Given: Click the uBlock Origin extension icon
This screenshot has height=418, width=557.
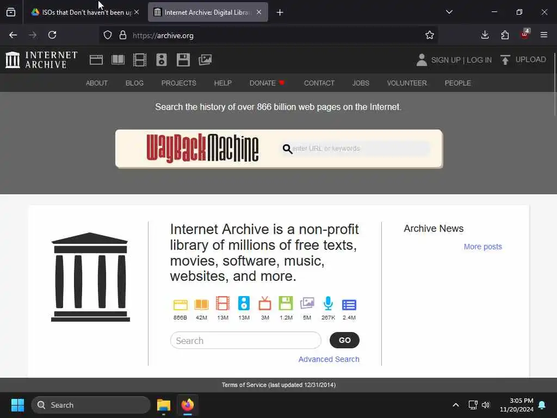Looking at the screenshot, I should point(525,34).
